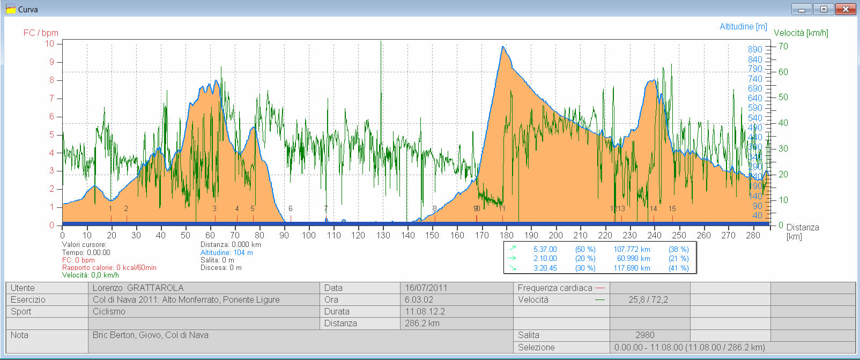Screen dimensions: 860x360
Task: Click flat distance 60.990 km
Action: (633, 258)
